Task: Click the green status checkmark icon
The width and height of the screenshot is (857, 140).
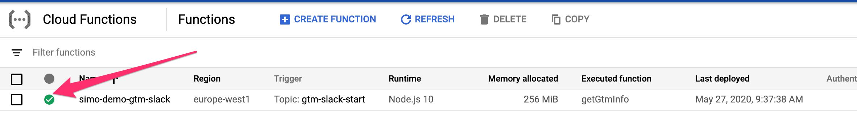Action: point(49,100)
